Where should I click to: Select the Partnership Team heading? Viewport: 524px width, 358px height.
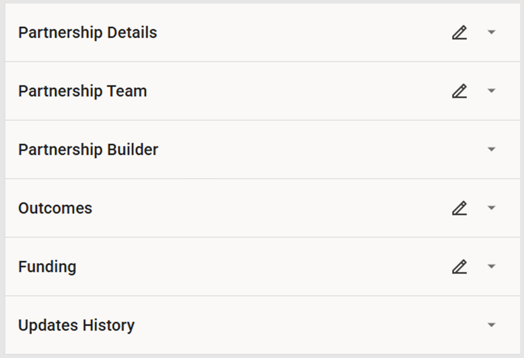tap(82, 91)
